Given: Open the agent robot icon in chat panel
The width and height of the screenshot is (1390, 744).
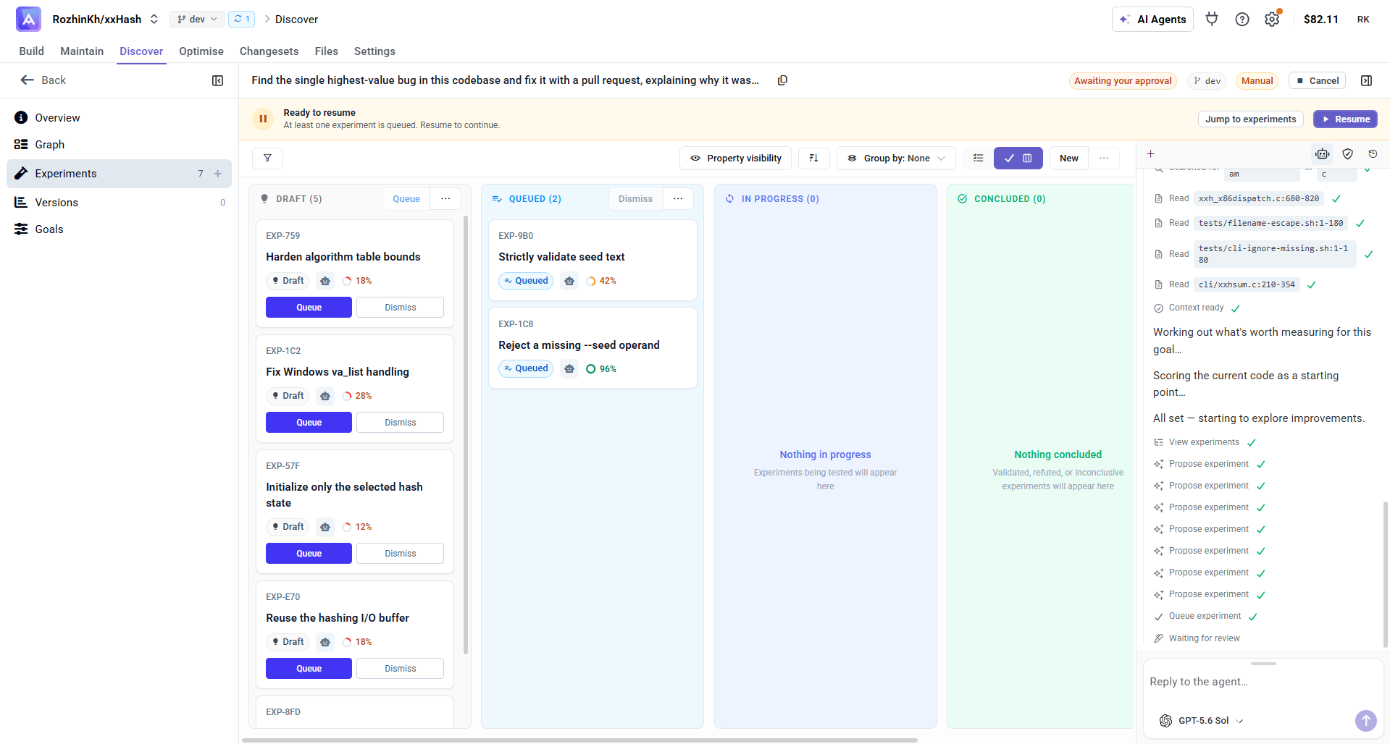Looking at the screenshot, I should [1323, 153].
